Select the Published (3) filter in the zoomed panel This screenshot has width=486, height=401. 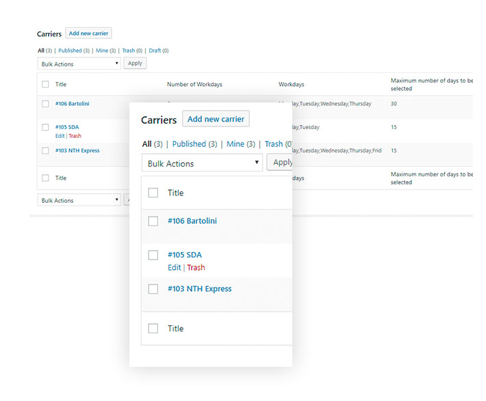[194, 144]
